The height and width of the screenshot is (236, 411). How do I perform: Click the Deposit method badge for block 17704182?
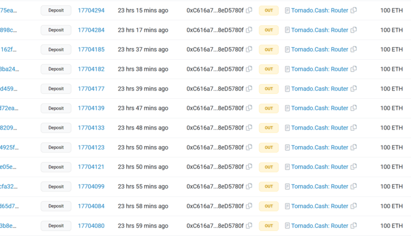56,69
